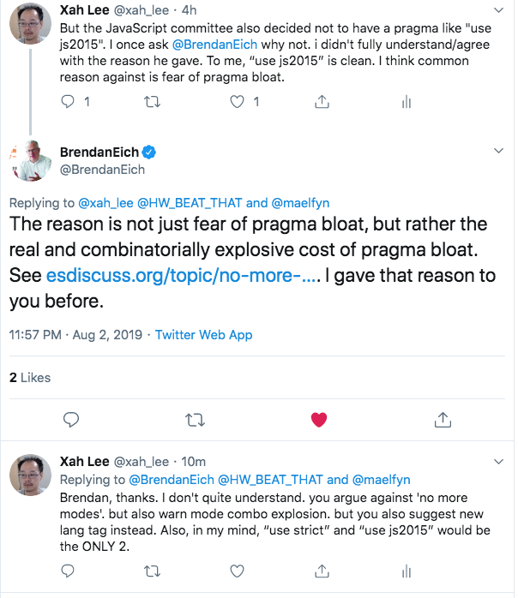The width and height of the screenshot is (518, 598).
Task: Share Xah Lee's top tweet
Action: pyautogui.click(x=322, y=102)
